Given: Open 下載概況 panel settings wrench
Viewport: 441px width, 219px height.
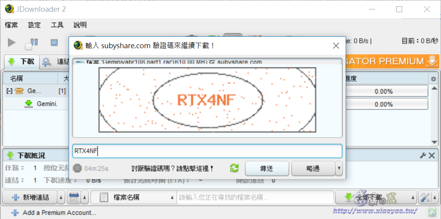Looking at the screenshot, I should [x=423, y=155].
